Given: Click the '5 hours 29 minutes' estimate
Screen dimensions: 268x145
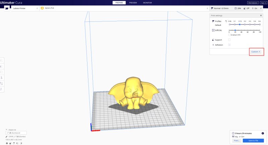Looking at the screenshot, I should pyautogui.click(x=244, y=133).
